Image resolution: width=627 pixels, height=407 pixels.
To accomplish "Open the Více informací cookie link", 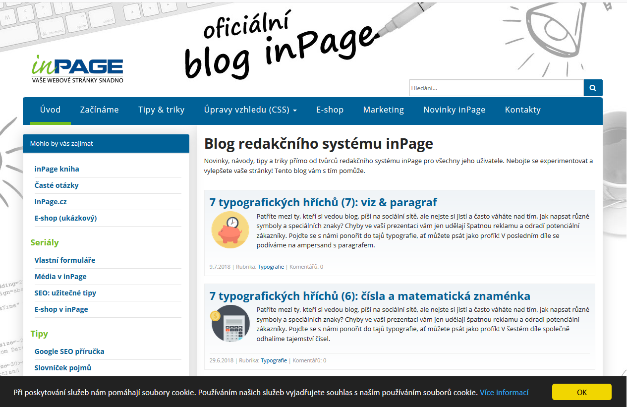I will [x=504, y=393].
